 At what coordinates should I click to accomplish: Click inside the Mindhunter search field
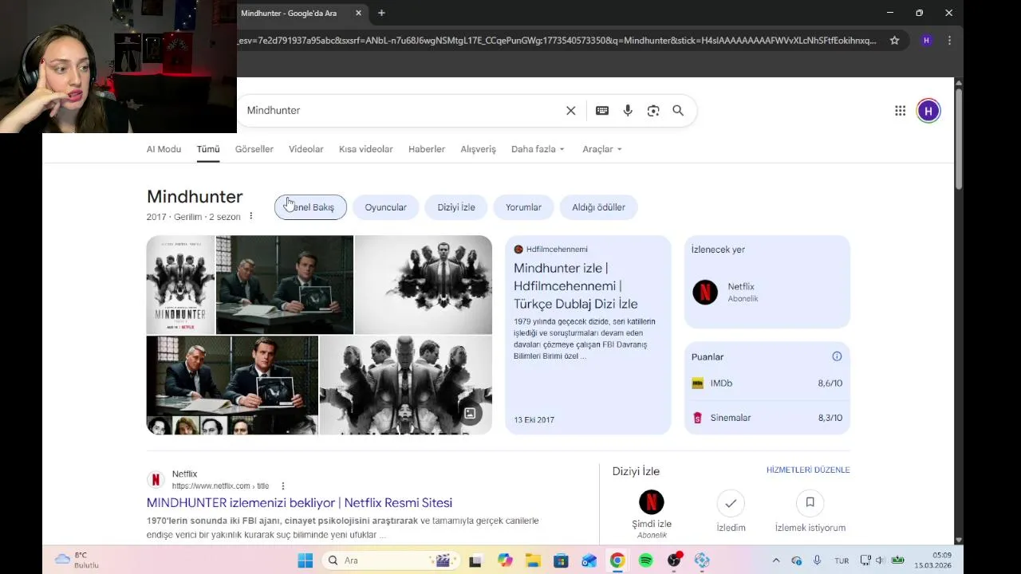pos(403,111)
